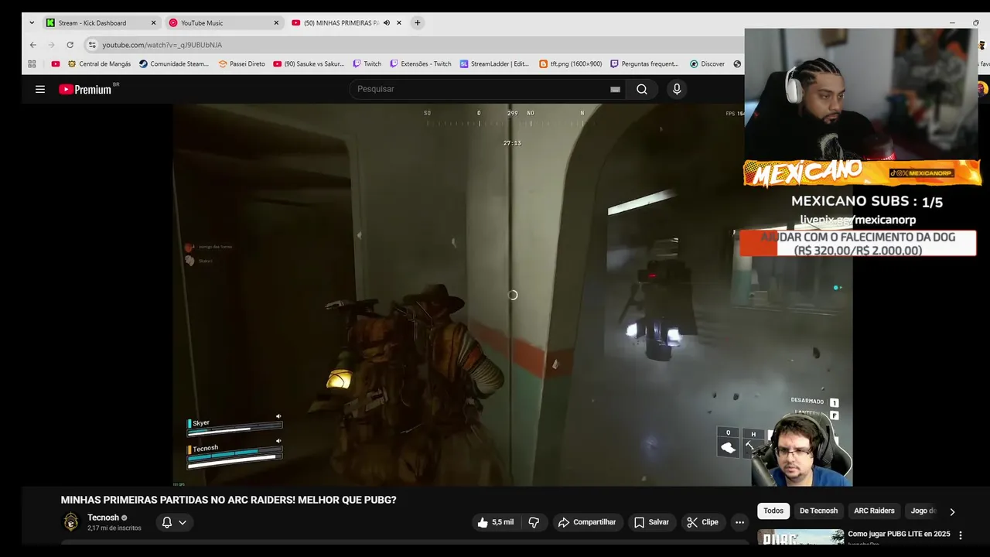Select the Todos filter chip
The height and width of the screenshot is (557, 990).
[773, 511]
